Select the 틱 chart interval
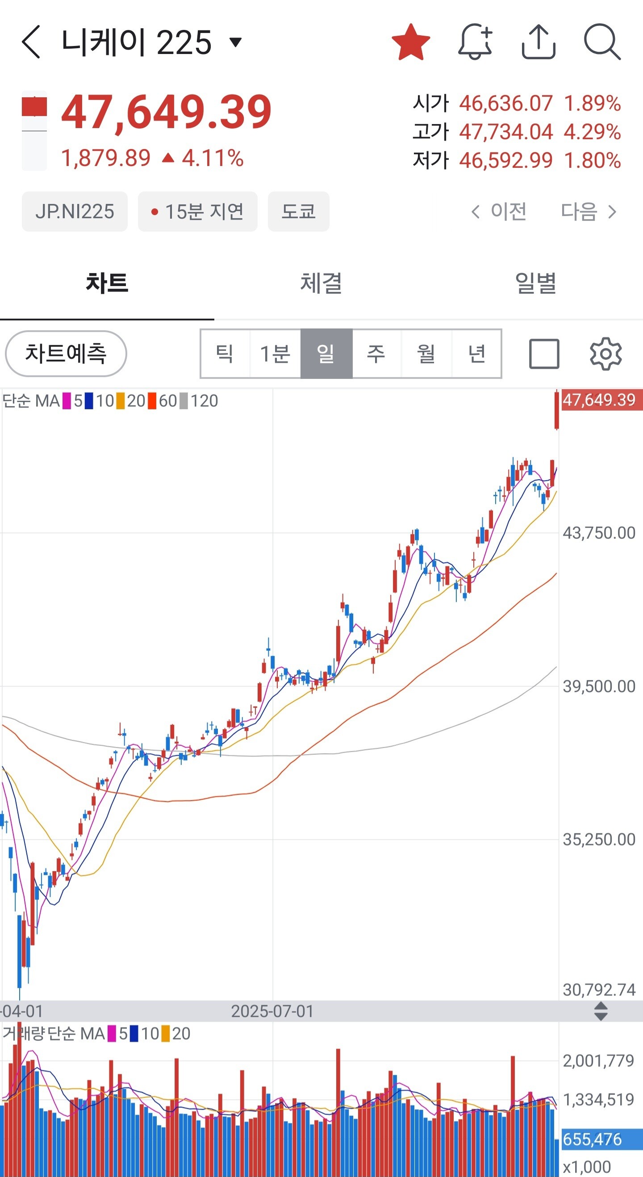 pos(225,354)
